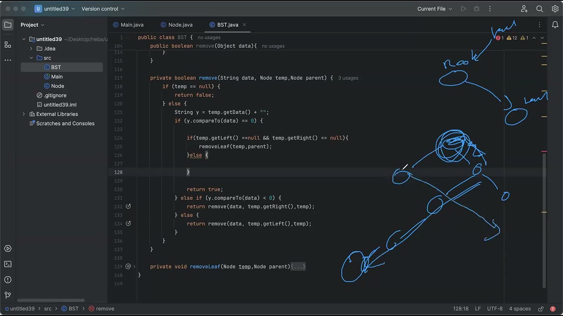Click the recursive call gutter icon on line 134
The height and width of the screenshot is (316, 563).
click(x=128, y=223)
